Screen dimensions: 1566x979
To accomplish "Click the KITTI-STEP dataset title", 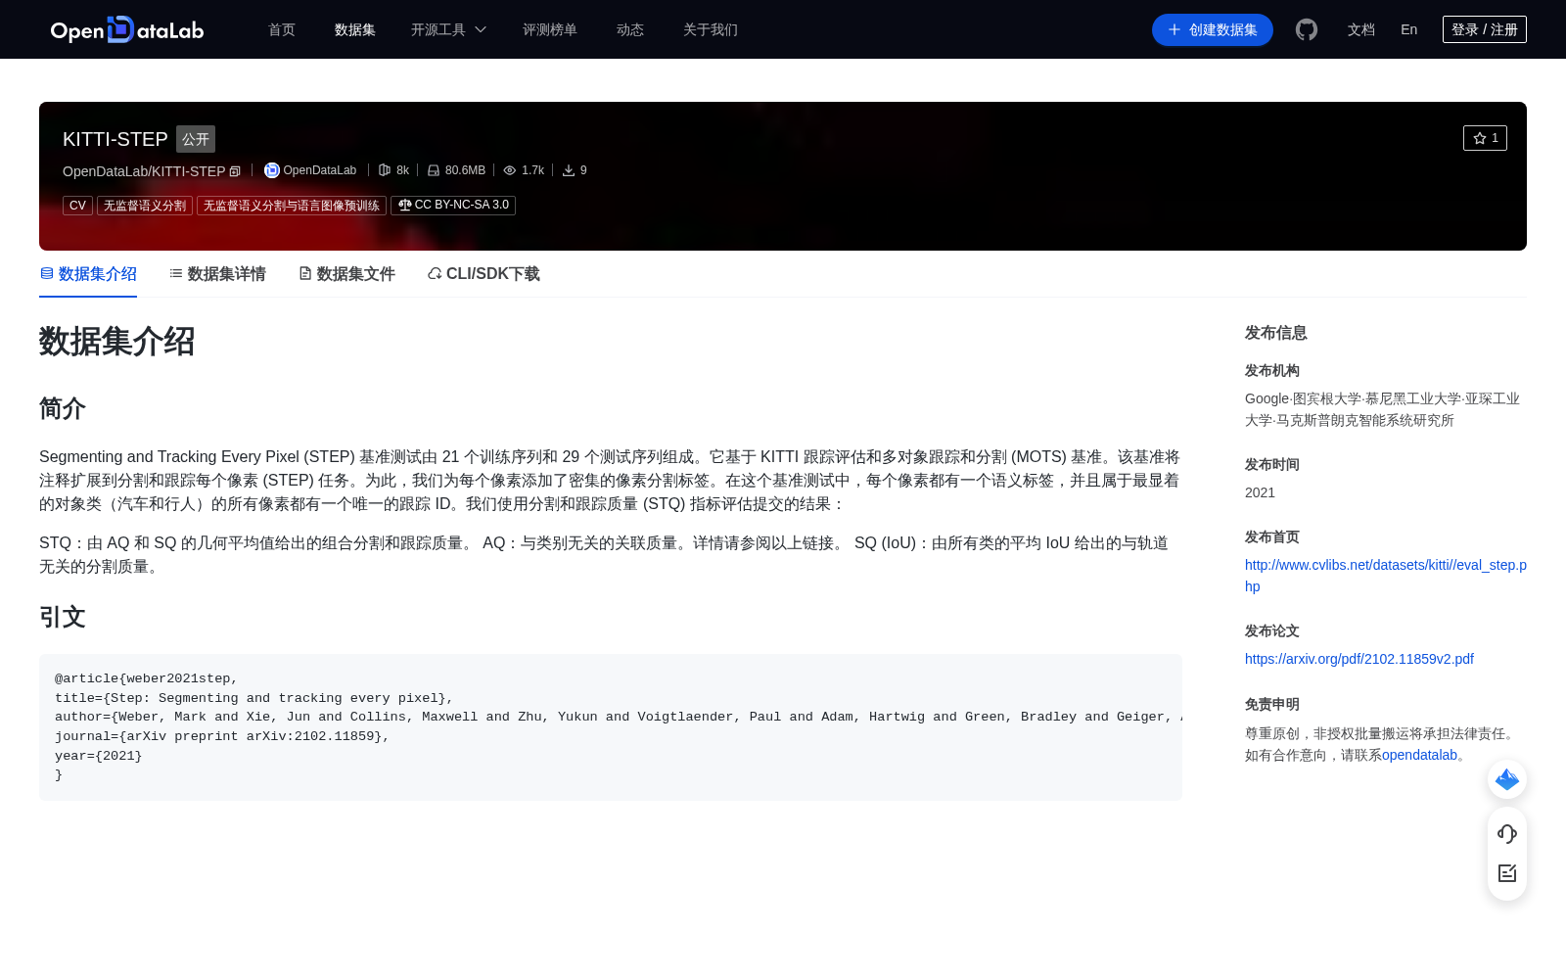I will click(115, 139).
